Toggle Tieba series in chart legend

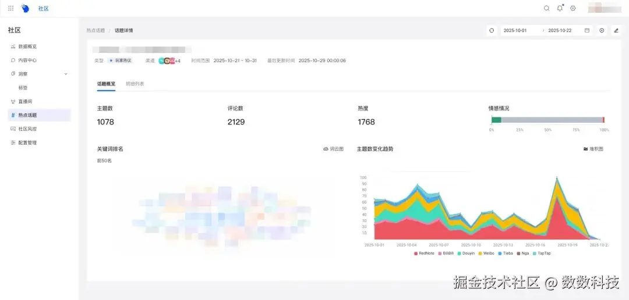[506, 253]
